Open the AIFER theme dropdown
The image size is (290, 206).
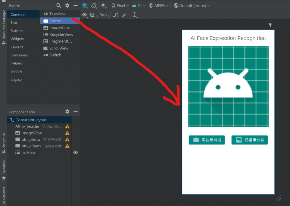click(159, 6)
